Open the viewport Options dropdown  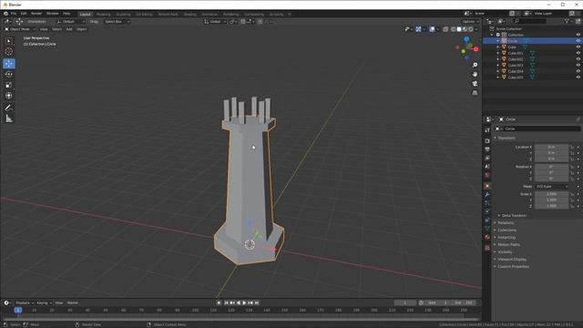click(x=470, y=22)
